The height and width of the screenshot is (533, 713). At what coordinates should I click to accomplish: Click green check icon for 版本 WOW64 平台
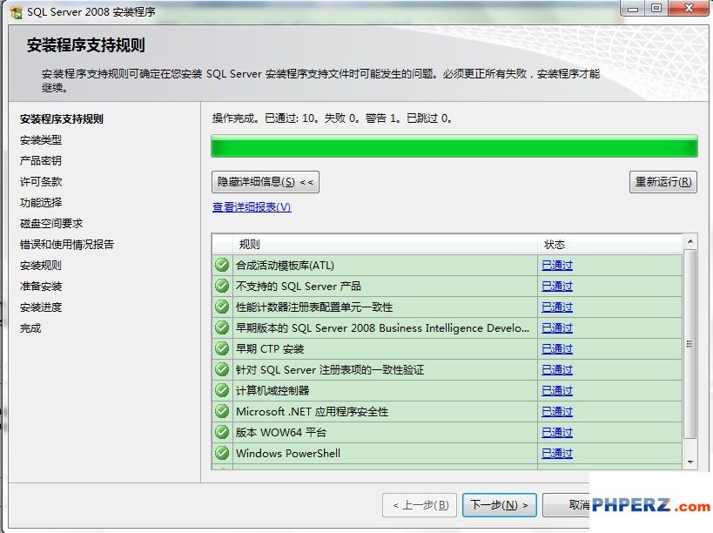pyautogui.click(x=222, y=432)
